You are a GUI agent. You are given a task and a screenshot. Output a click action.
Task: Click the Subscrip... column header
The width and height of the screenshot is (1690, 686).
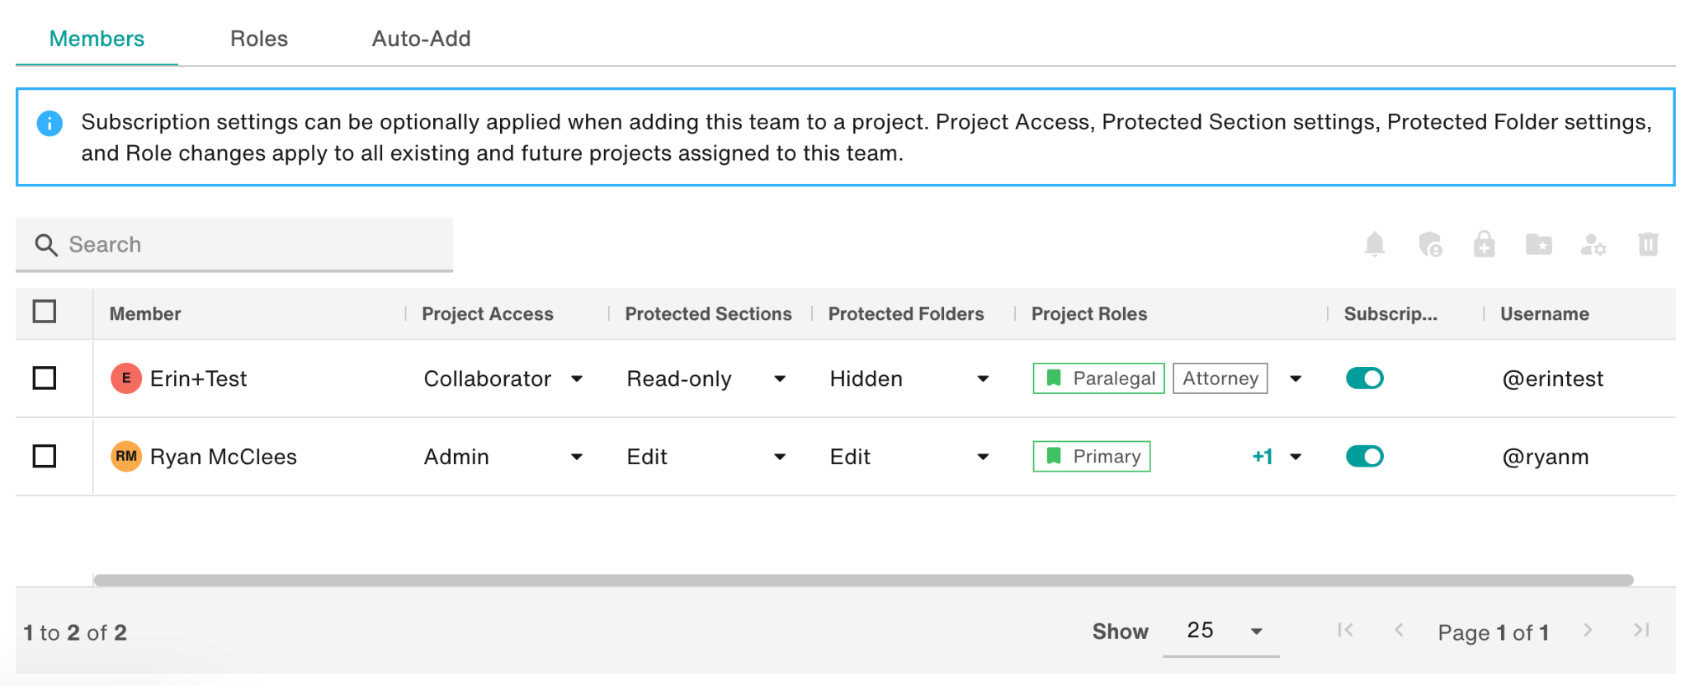point(1390,314)
